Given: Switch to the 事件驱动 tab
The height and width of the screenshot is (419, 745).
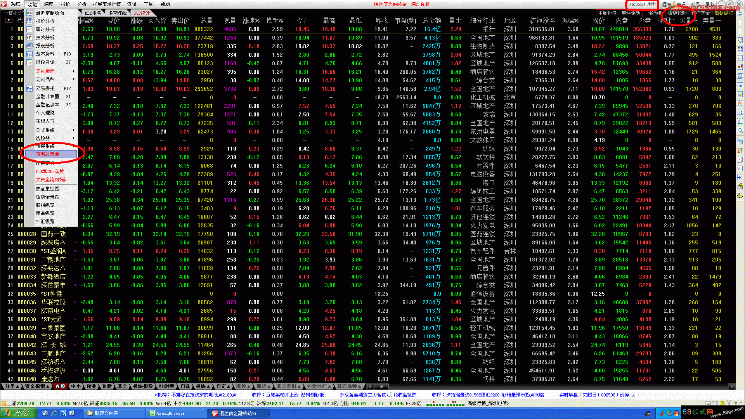Looking at the screenshot, I should click(x=631, y=13).
